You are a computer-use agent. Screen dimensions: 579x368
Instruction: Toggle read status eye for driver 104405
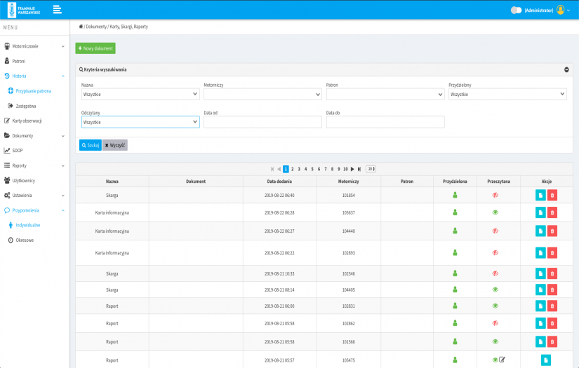click(x=495, y=289)
